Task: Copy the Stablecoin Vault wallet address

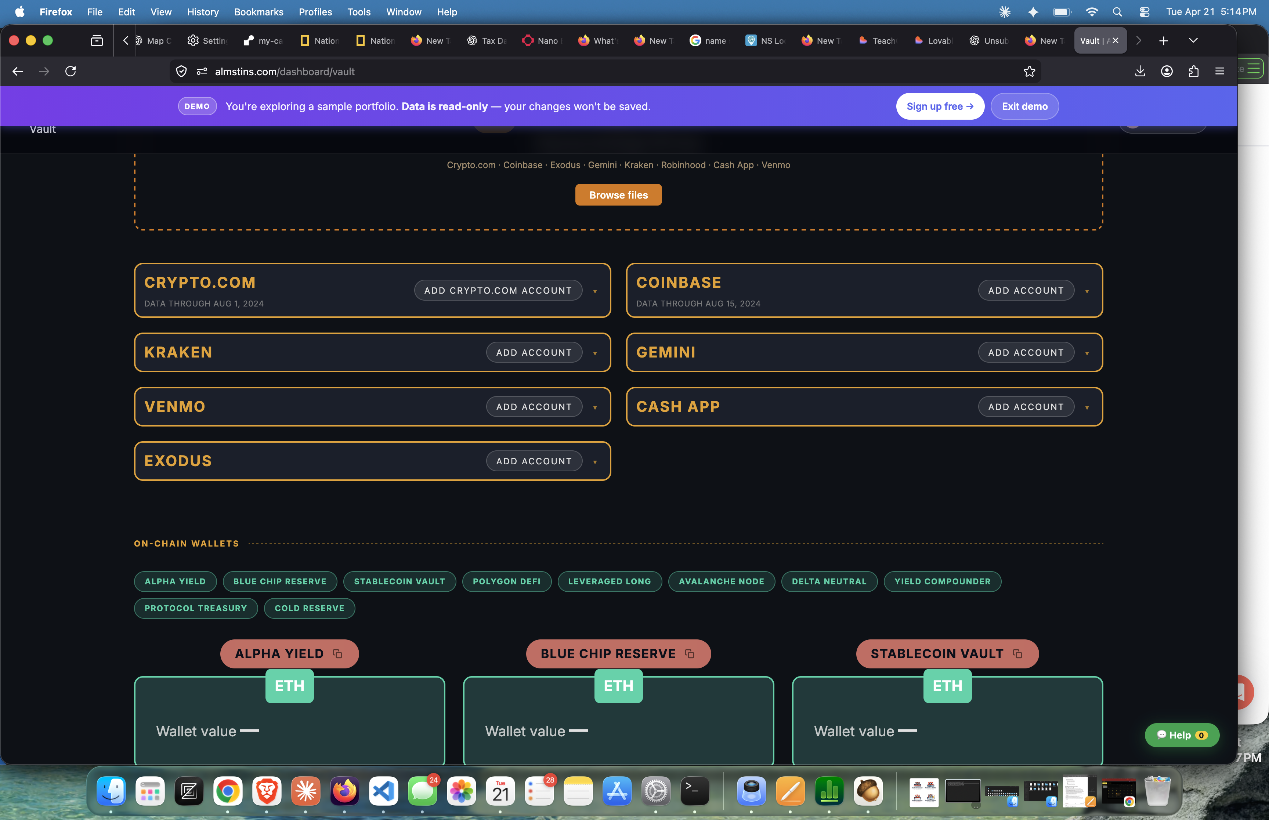Action: coord(1017,654)
